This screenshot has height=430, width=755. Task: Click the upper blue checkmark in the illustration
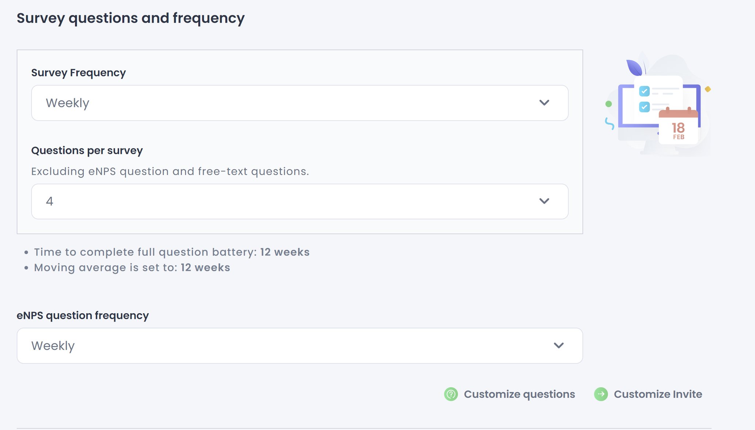pos(644,91)
